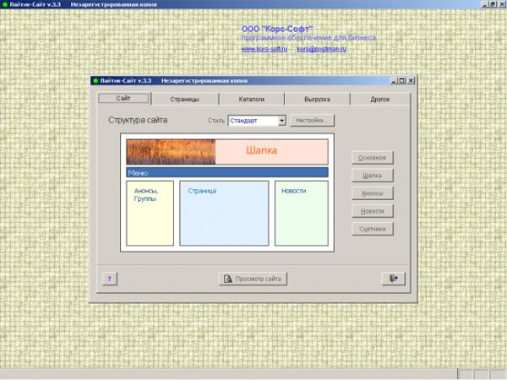The height and width of the screenshot is (380, 507).
Task: Open the Каталоги tab
Action: (252, 99)
